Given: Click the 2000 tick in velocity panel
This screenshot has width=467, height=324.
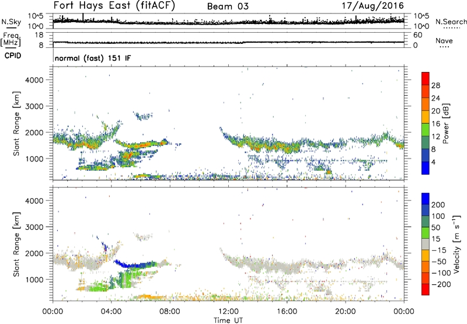Looking at the screenshot, I should (x=34, y=253).
